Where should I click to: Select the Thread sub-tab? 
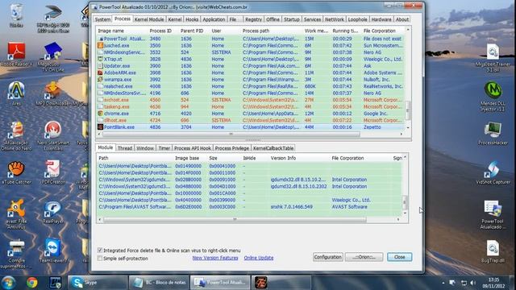coord(125,148)
